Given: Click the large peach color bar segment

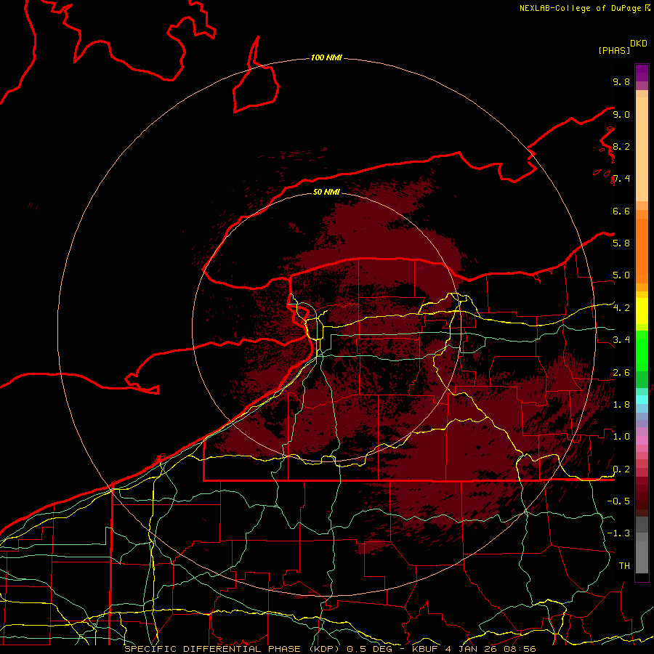Looking at the screenshot, I should [x=642, y=150].
